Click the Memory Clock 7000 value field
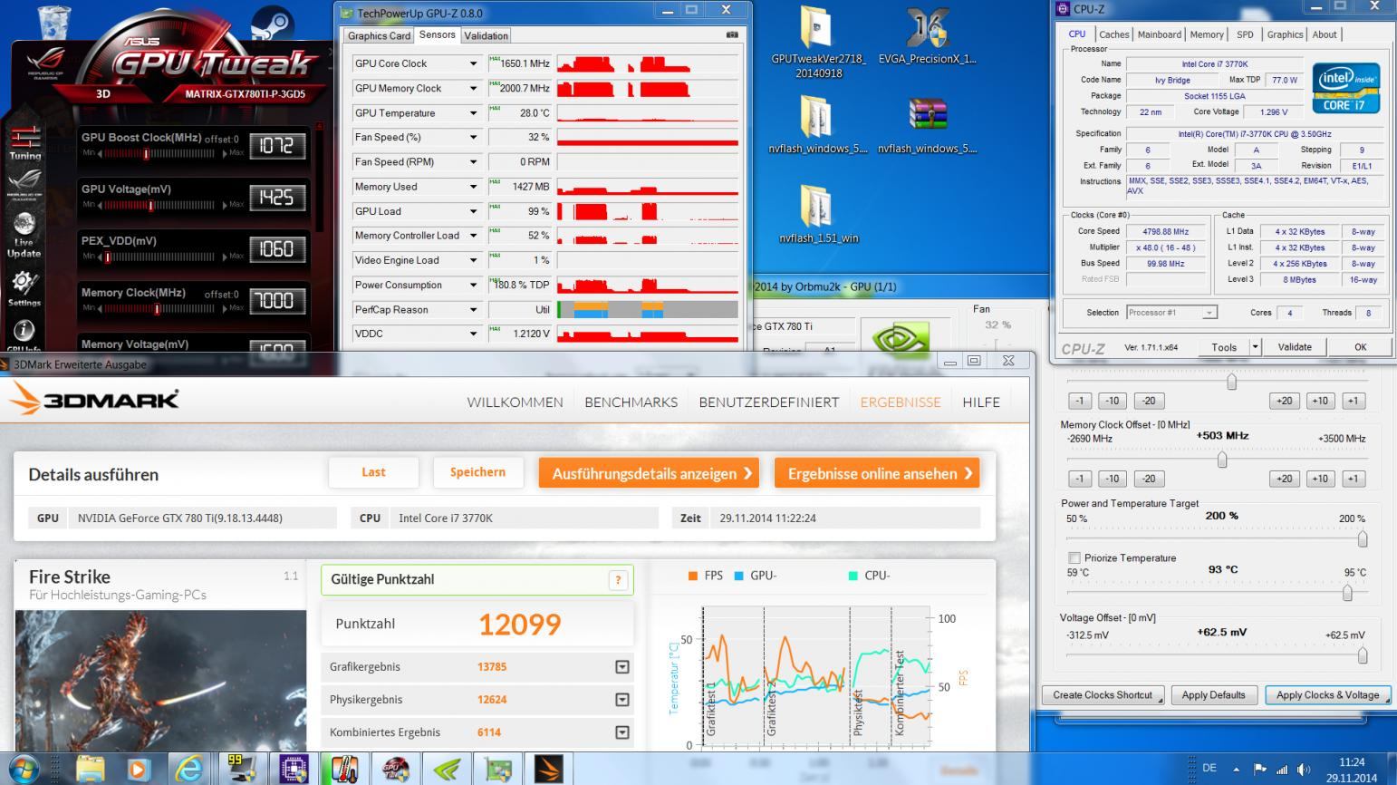The height and width of the screenshot is (785, 1397). (276, 301)
